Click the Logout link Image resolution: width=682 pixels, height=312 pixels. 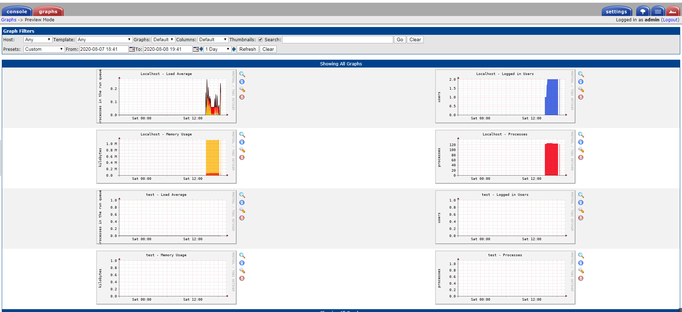(x=670, y=20)
